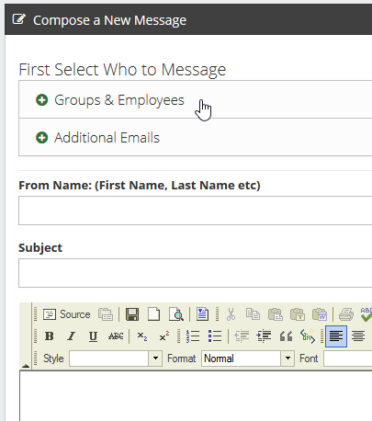Click the Print icon in editor toolbar
The width and height of the screenshot is (372, 421).
click(x=346, y=314)
